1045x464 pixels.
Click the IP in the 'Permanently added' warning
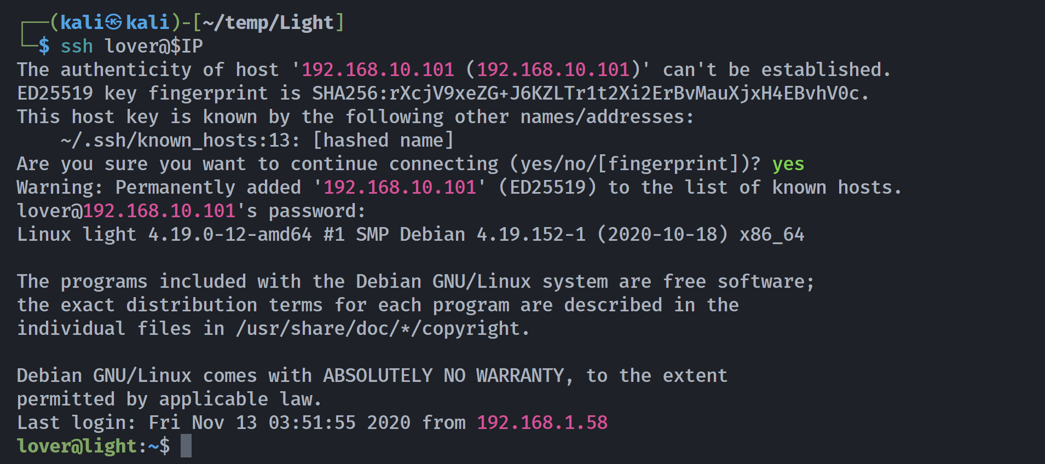pyautogui.click(x=400, y=187)
